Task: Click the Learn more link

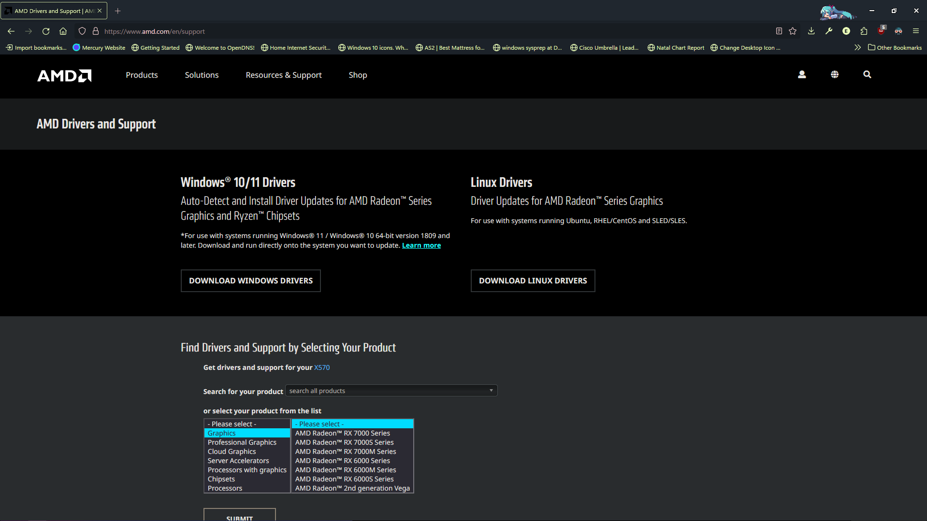Action: 421,245
